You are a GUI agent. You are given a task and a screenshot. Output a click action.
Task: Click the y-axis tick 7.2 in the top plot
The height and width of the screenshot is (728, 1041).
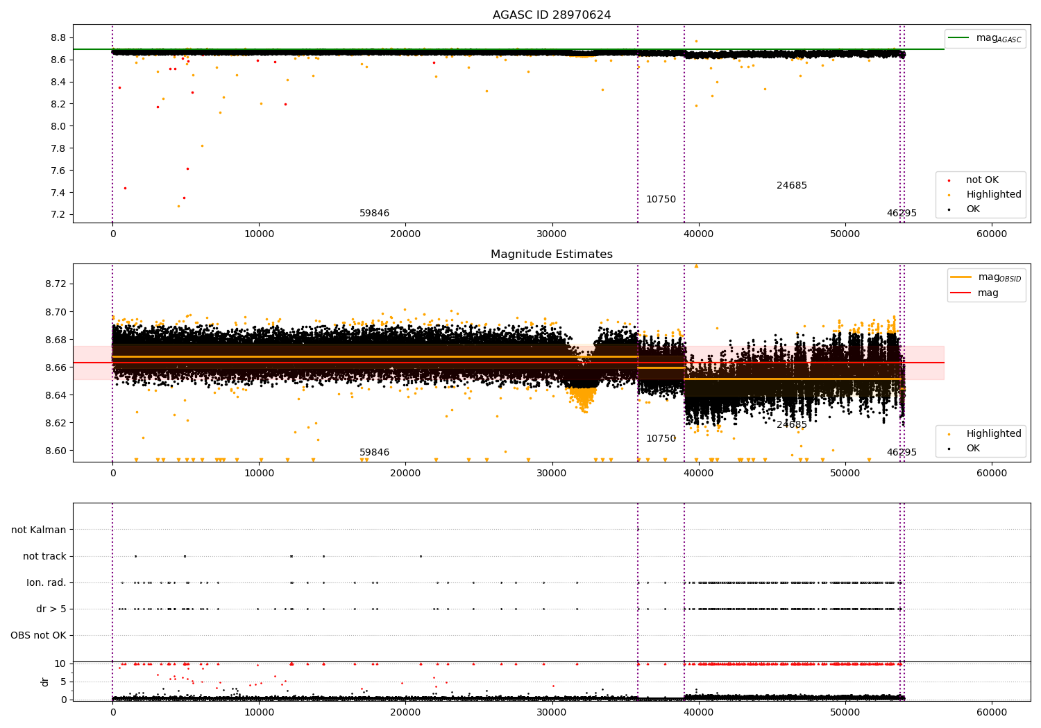point(58,215)
